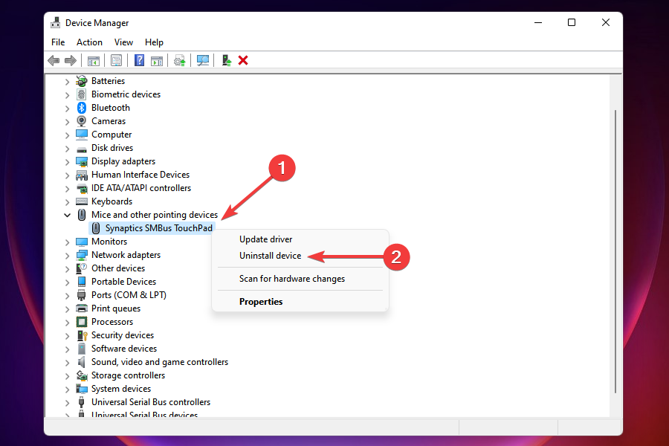This screenshot has width=669, height=446.
Task: Open the Help menu
Action: coord(154,42)
